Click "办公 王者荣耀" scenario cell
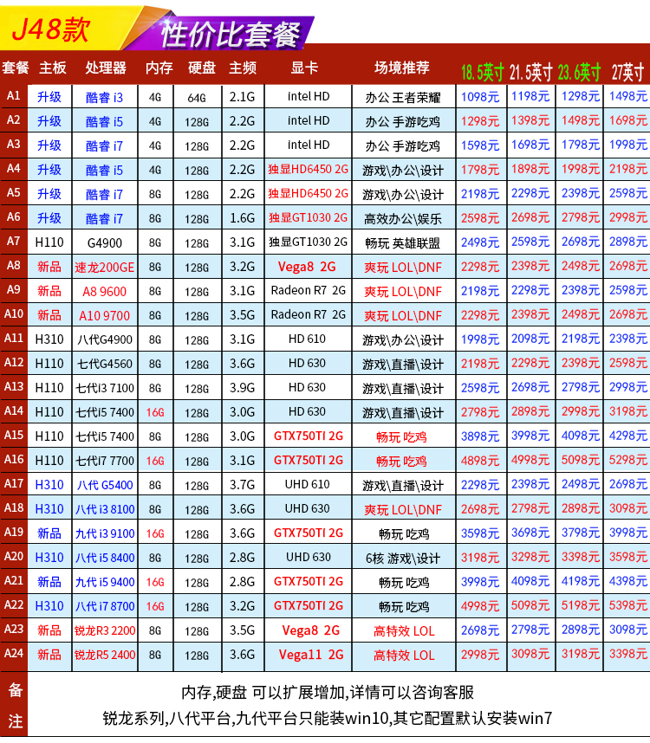Image resolution: width=650 pixels, height=743 pixels. tap(403, 98)
